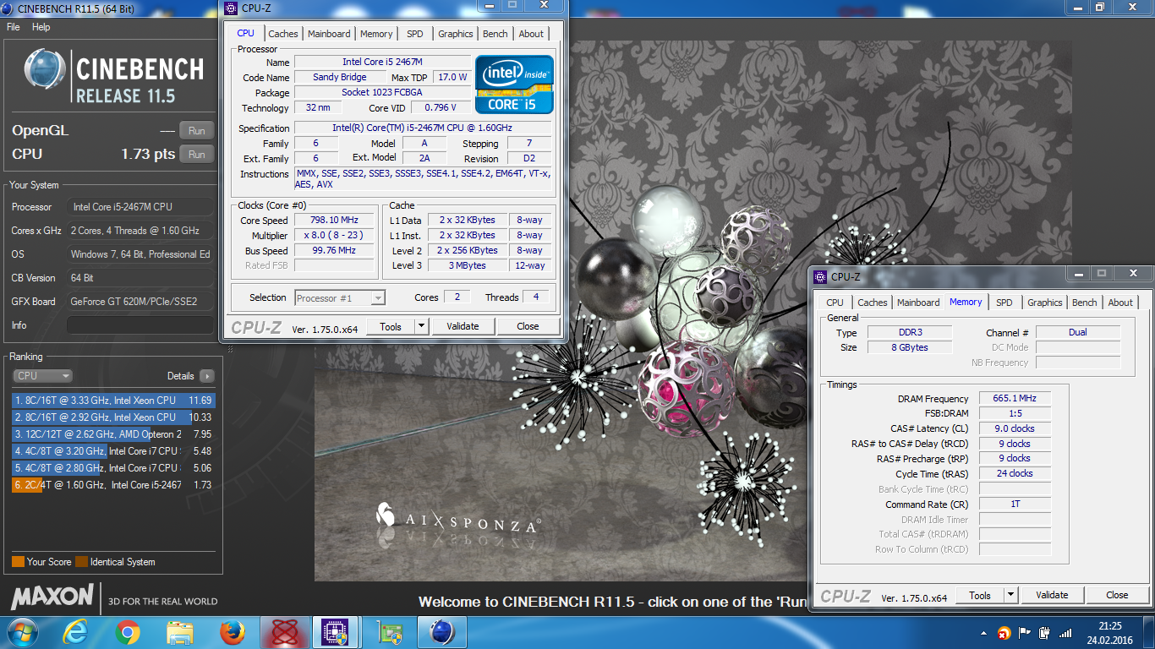The width and height of the screenshot is (1155, 649).
Task: Open Memory tab in the CPU-Z CPU window
Action: 376,34
